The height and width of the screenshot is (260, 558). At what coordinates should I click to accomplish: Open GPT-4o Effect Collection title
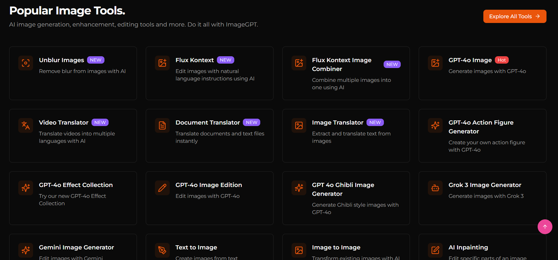click(76, 185)
